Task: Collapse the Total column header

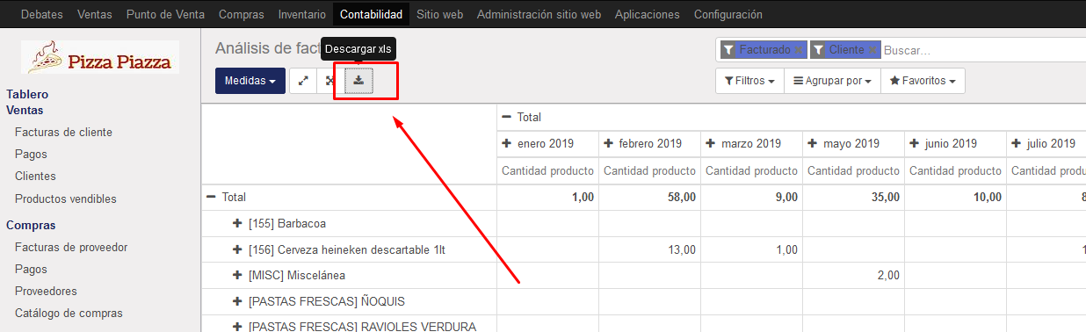Action: click(506, 117)
